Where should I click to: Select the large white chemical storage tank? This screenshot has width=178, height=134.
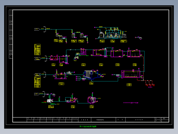pyautogui.click(x=102, y=35)
